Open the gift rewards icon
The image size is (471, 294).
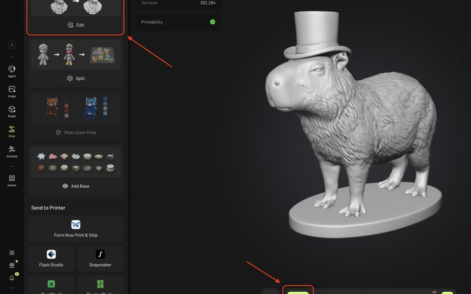point(12,265)
